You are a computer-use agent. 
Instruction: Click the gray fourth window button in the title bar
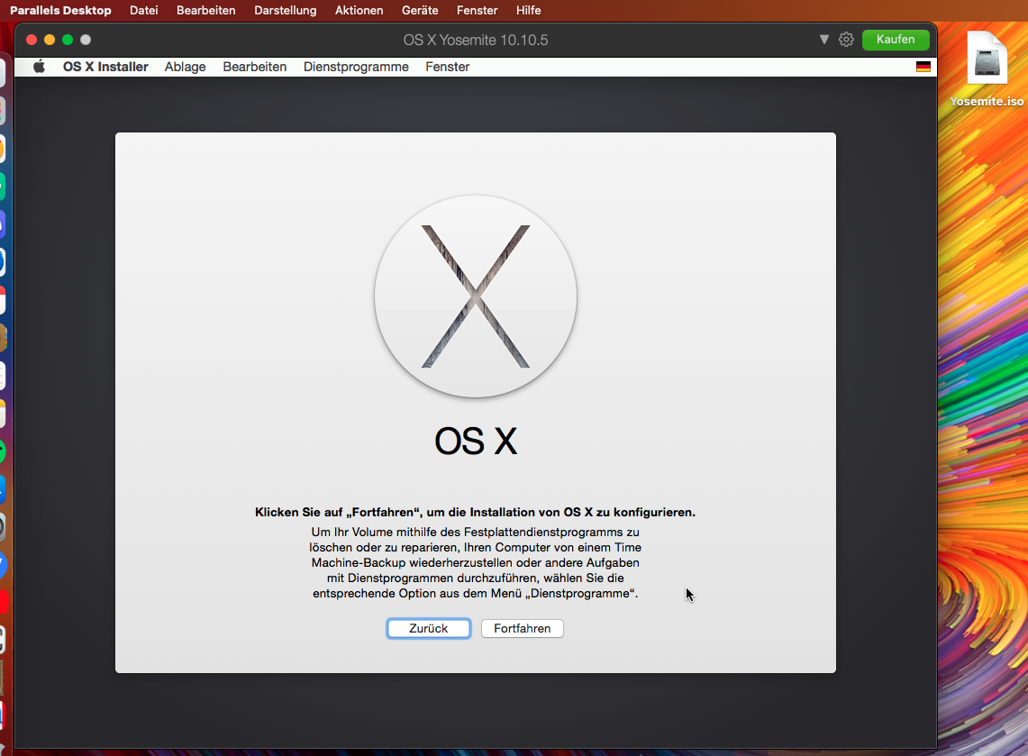click(x=86, y=40)
